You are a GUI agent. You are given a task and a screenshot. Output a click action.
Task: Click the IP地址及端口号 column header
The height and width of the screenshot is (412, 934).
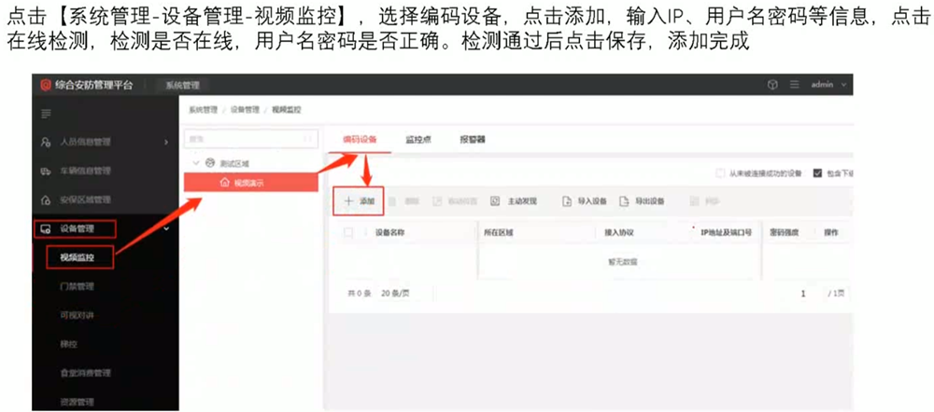coord(727,233)
